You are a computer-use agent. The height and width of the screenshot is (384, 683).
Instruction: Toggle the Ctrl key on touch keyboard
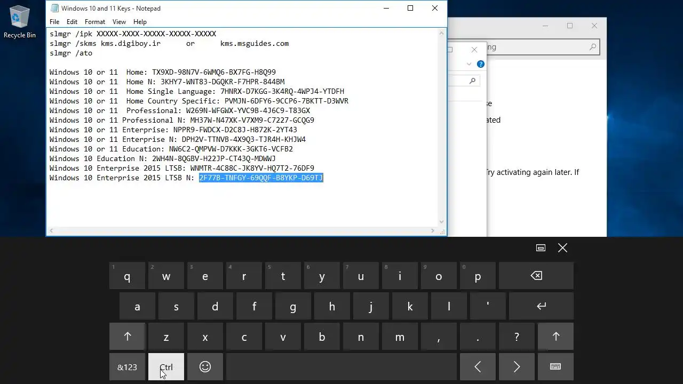click(166, 367)
